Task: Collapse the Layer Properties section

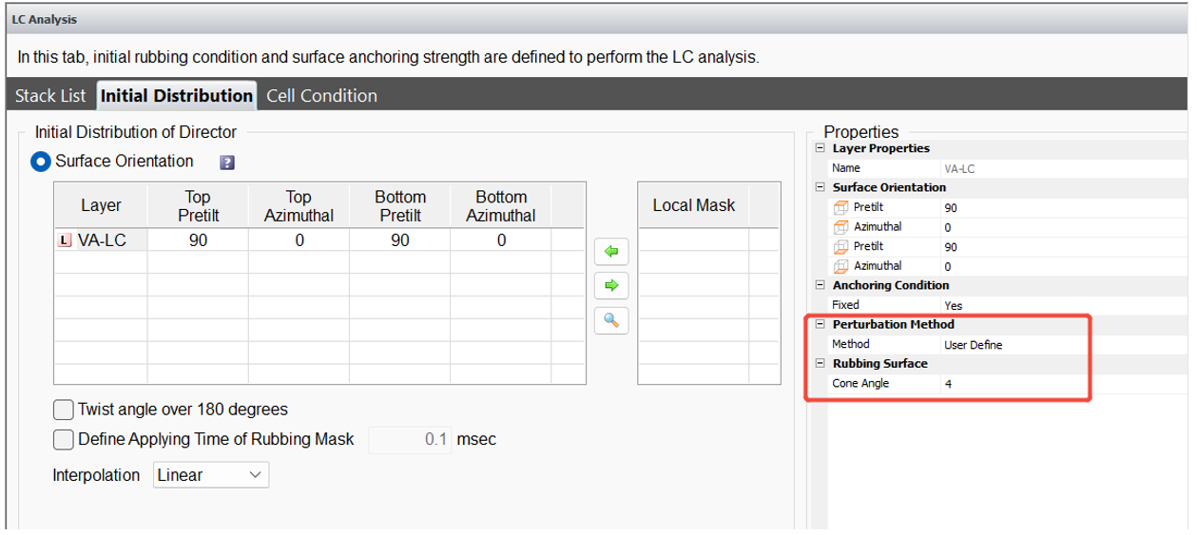Action: pyautogui.click(x=821, y=148)
